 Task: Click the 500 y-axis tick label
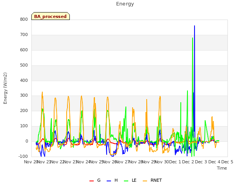[x=24, y=65]
